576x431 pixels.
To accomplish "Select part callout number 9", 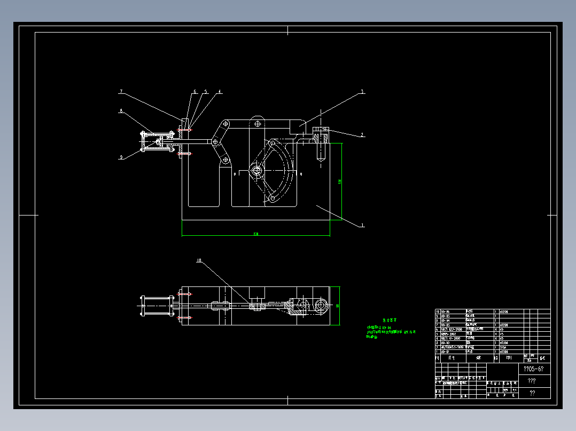I will click(x=121, y=157).
